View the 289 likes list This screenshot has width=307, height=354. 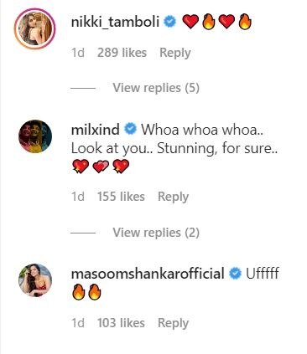(122, 53)
